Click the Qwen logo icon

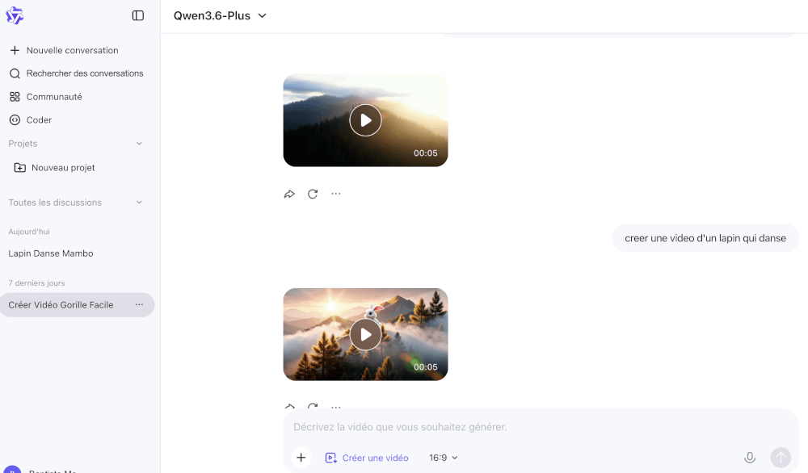[x=15, y=15]
